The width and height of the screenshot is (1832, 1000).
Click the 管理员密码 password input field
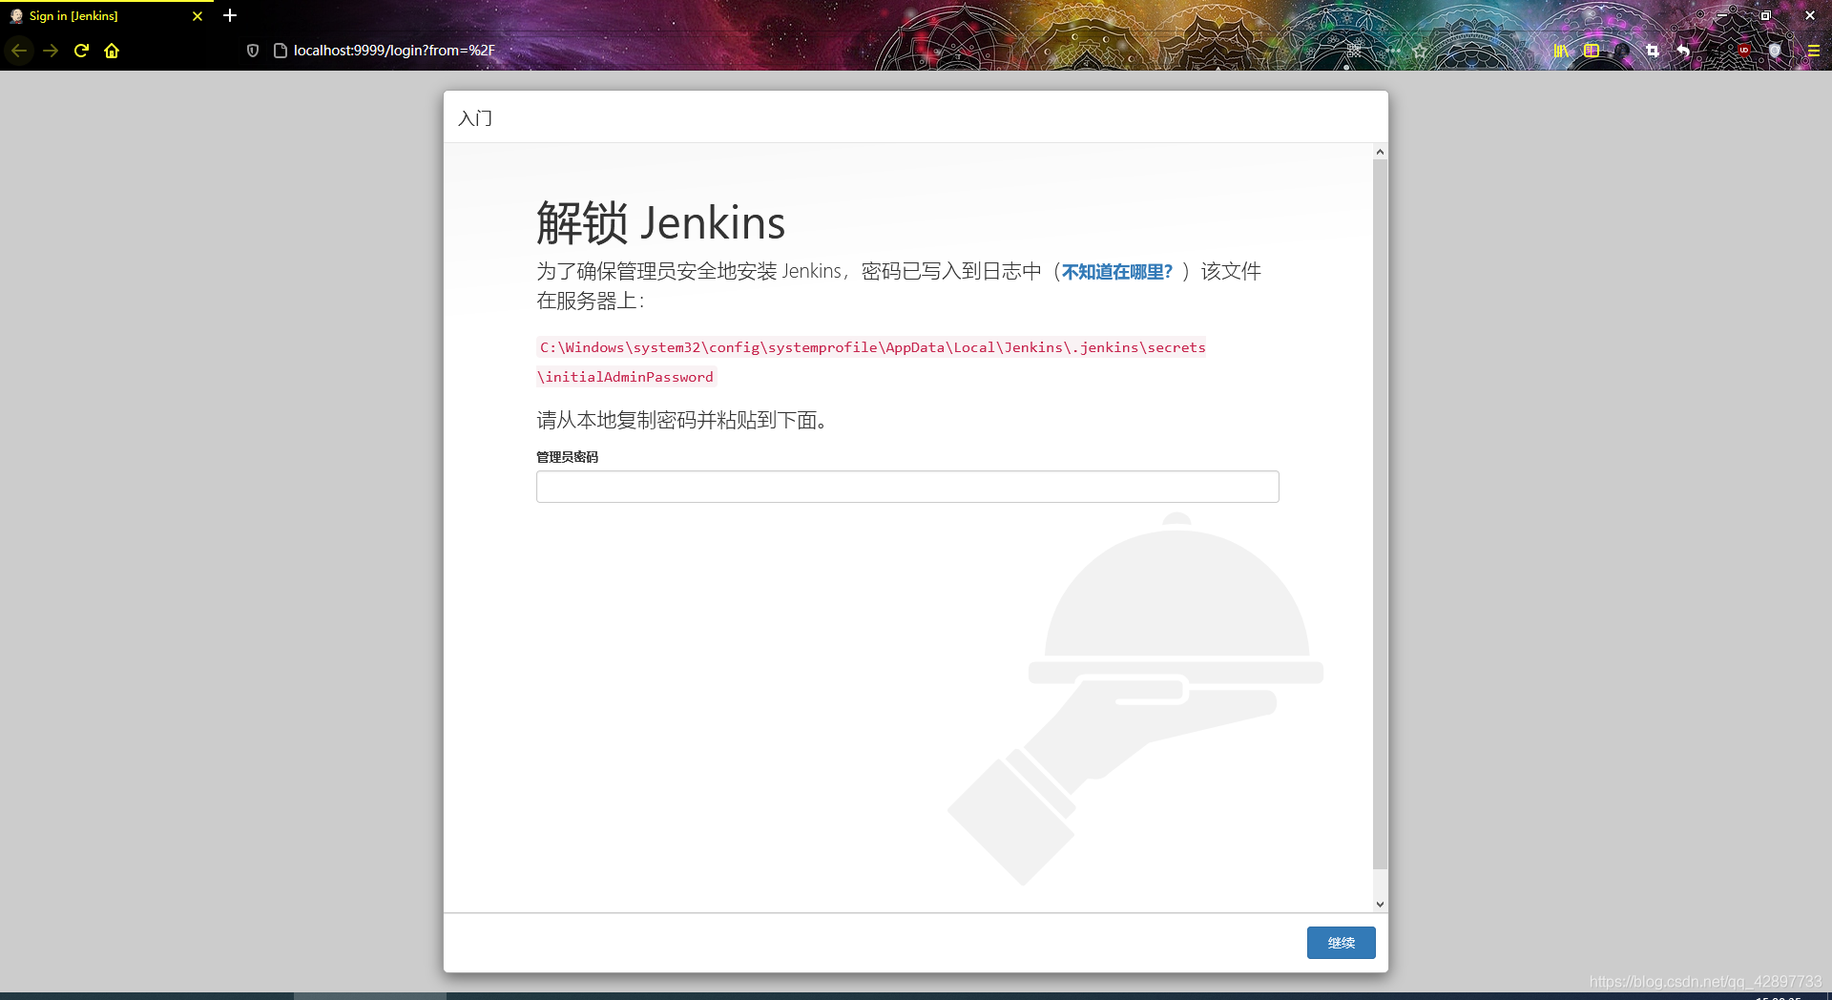coord(907,487)
